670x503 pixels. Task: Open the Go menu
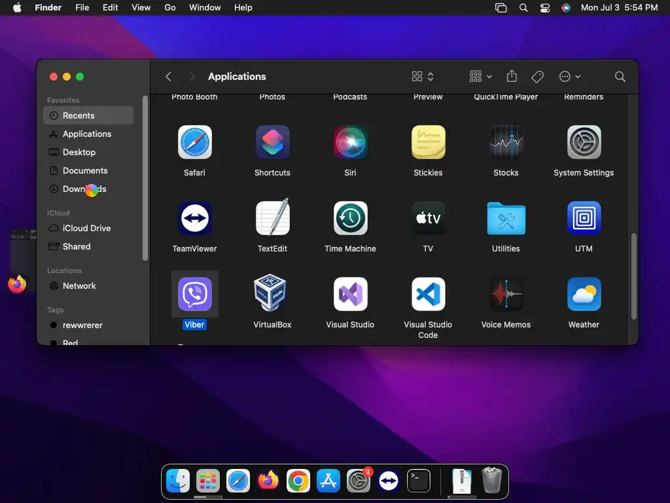click(x=170, y=8)
